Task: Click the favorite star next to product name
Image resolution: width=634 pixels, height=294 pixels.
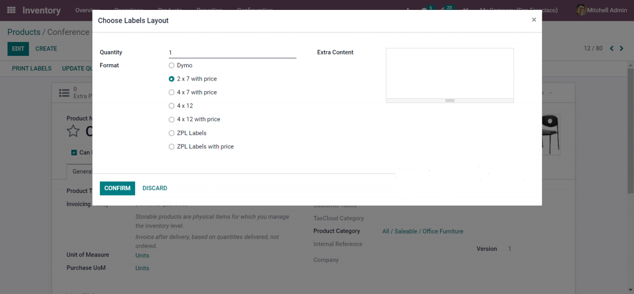Action: point(73,131)
